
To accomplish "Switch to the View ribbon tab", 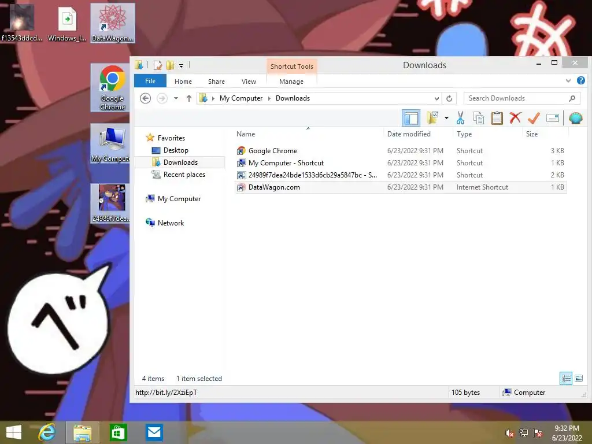I will click(249, 82).
